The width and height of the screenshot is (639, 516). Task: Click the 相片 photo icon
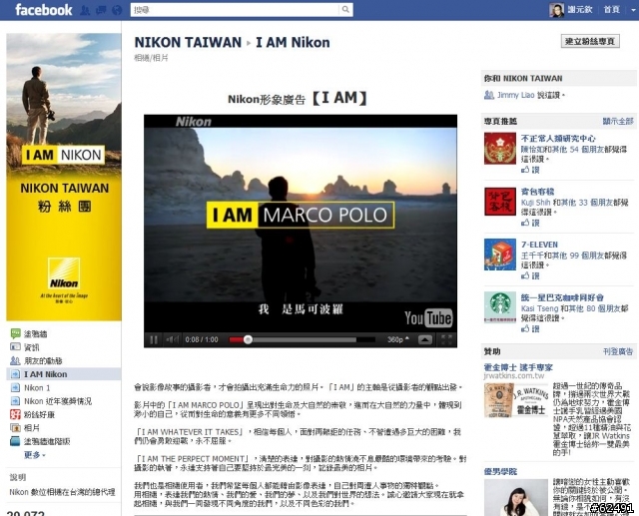click(15, 428)
